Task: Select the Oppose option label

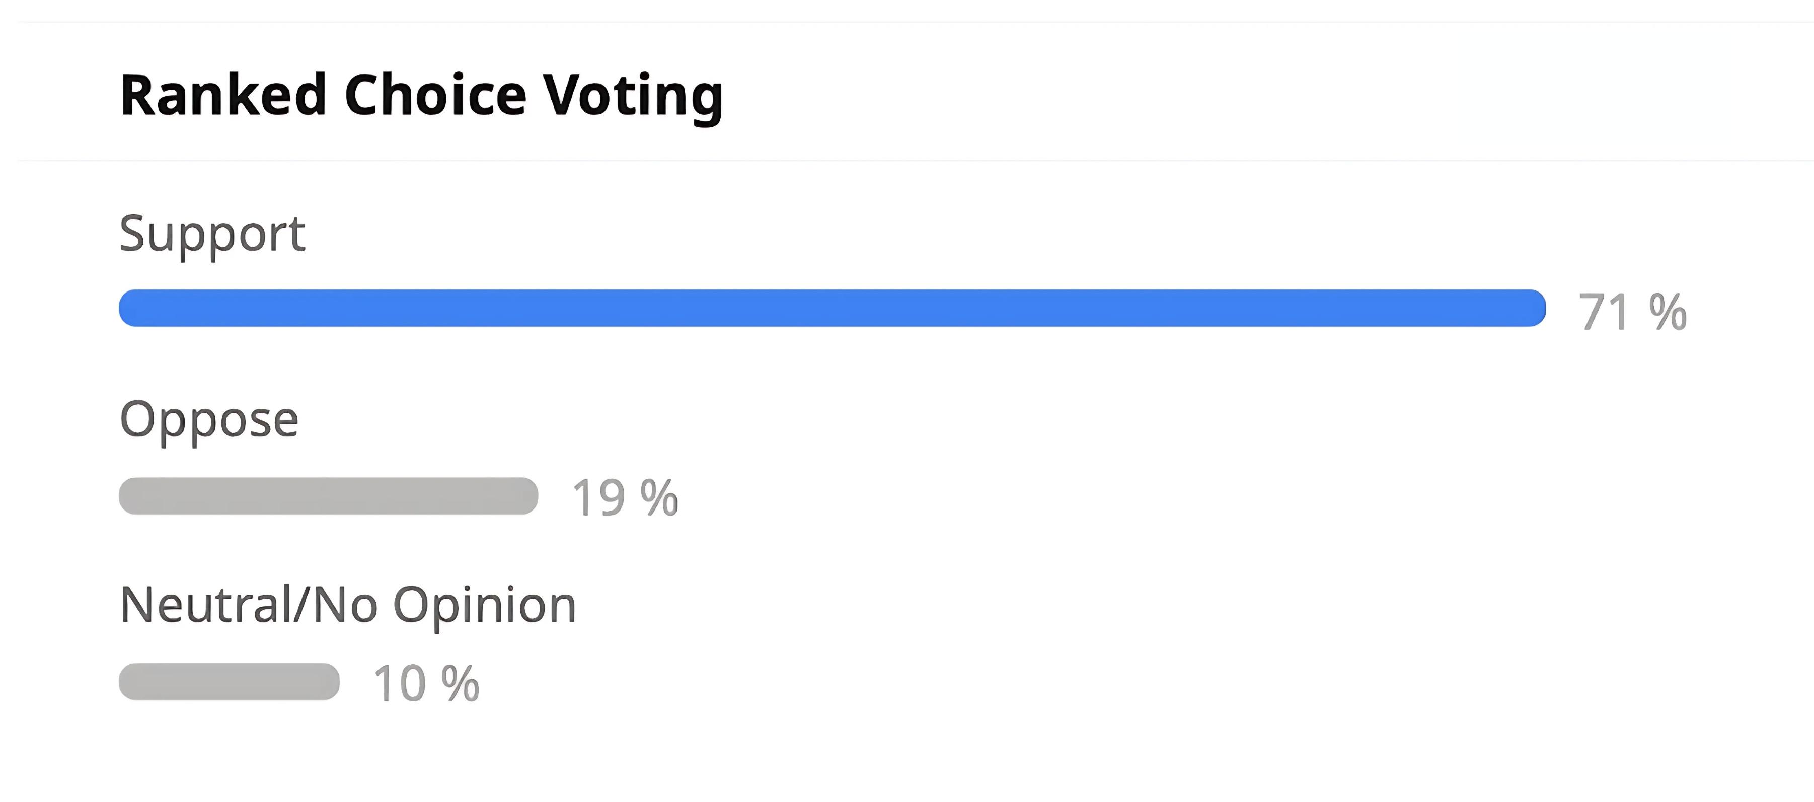Action: point(209,420)
